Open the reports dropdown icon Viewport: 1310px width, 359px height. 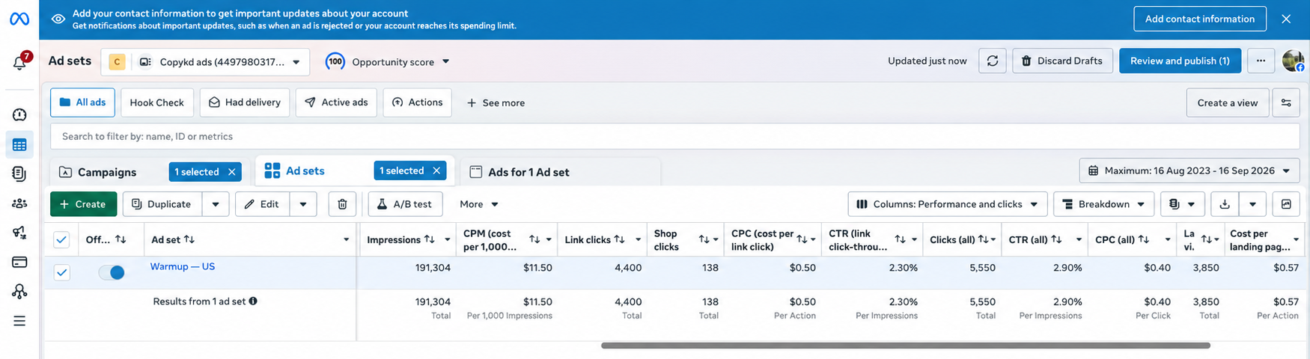coord(1182,204)
